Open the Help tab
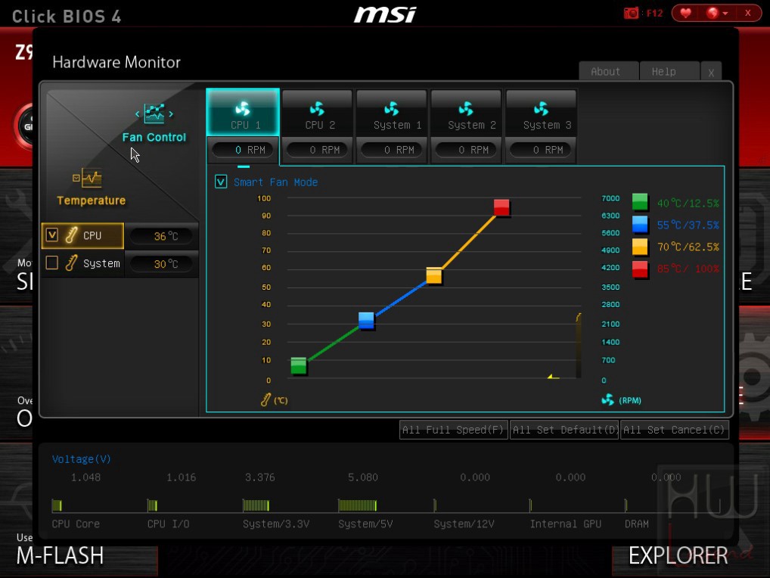The height and width of the screenshot is (578, 770). click(x=669, y=71)
